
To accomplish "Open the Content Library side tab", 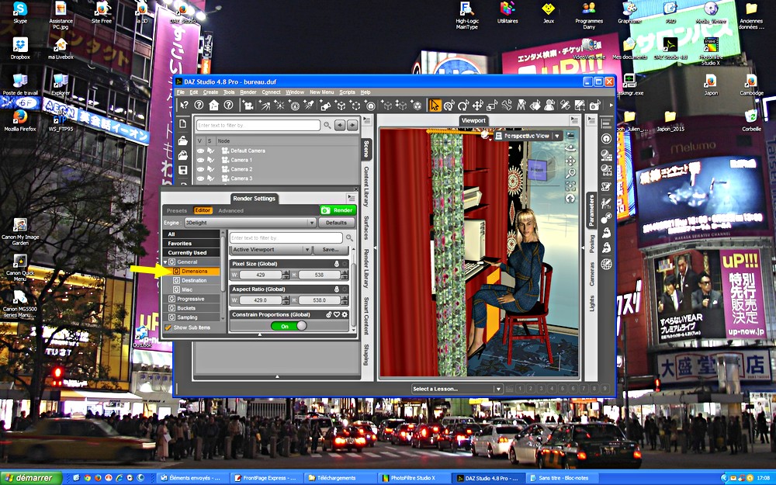I will 366,186.
